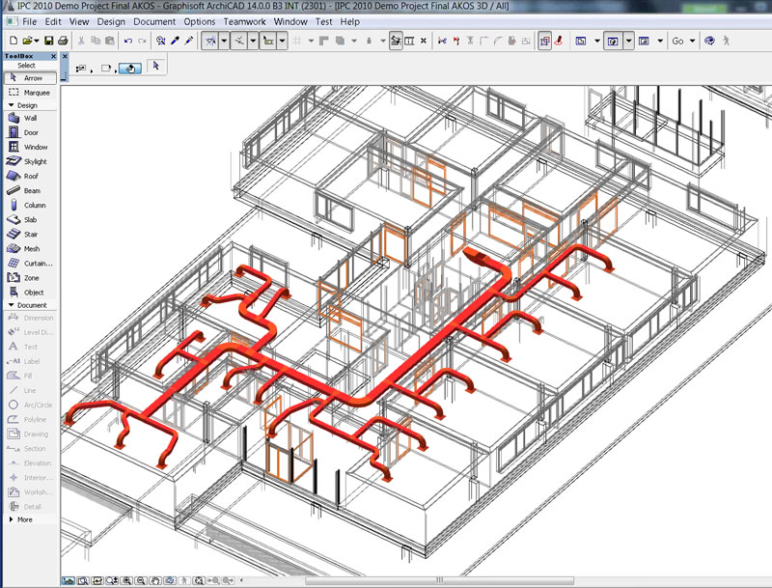Pick the Window tool in ToolBox
Image resolution: width=772 pixels, height=588 pixels.
point(30,147)
